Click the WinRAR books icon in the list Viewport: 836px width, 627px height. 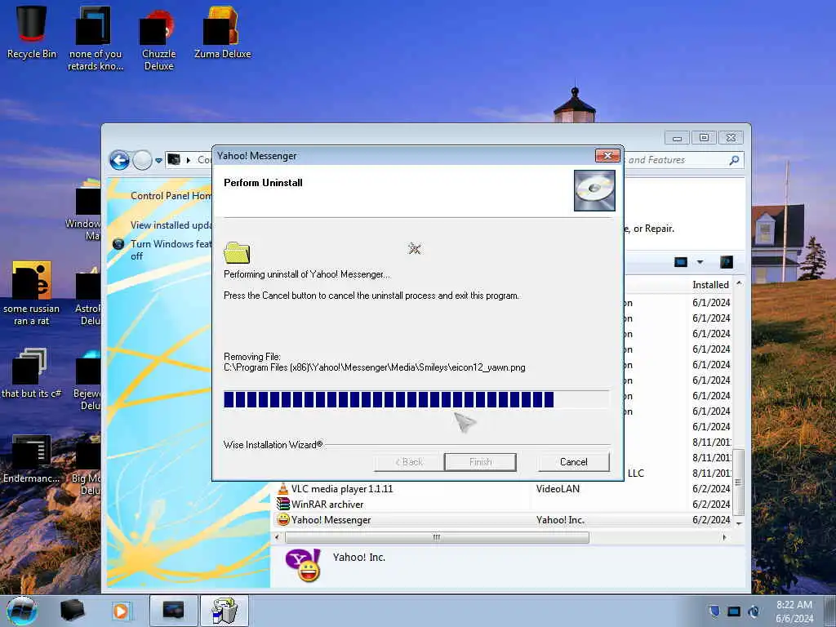(282, 504)
